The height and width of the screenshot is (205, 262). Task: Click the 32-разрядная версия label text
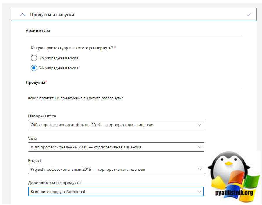click(x=58, y=58)
